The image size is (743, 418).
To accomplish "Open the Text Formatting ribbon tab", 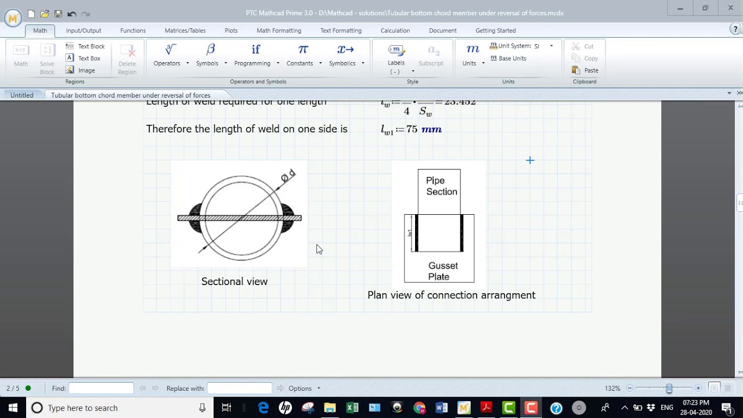I will [x=341, y=30].
